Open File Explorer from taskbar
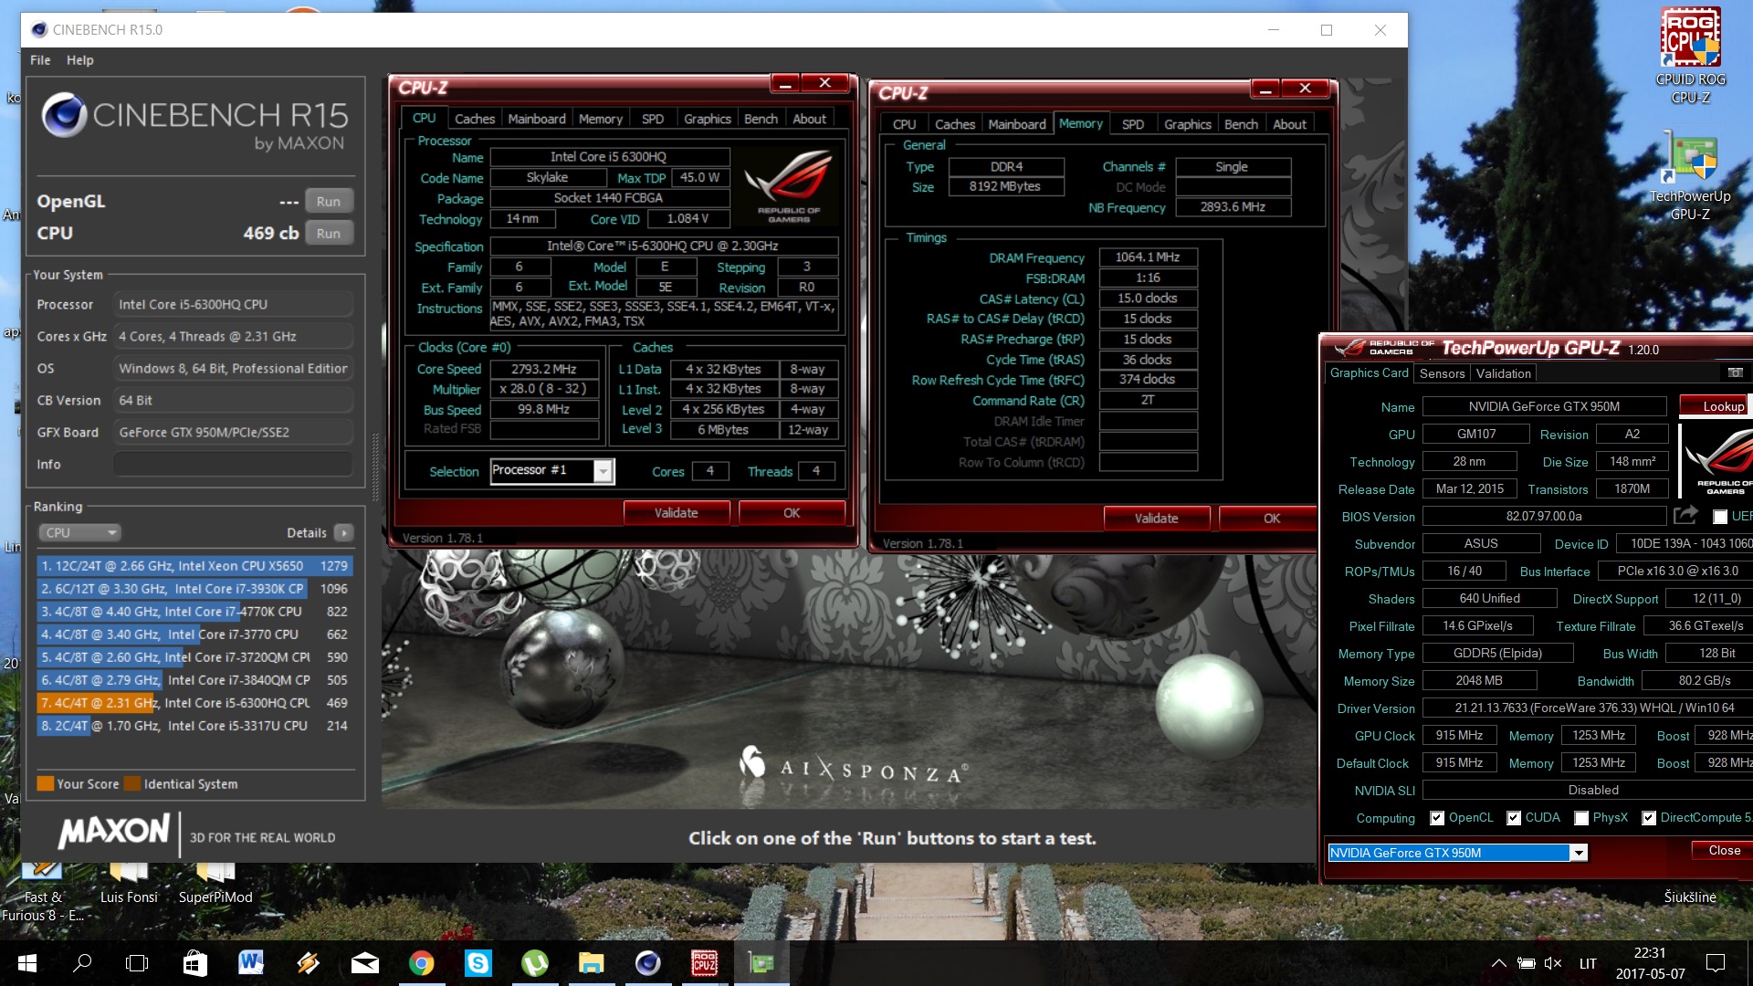The image size is (1753, 986). click(591, 963)
